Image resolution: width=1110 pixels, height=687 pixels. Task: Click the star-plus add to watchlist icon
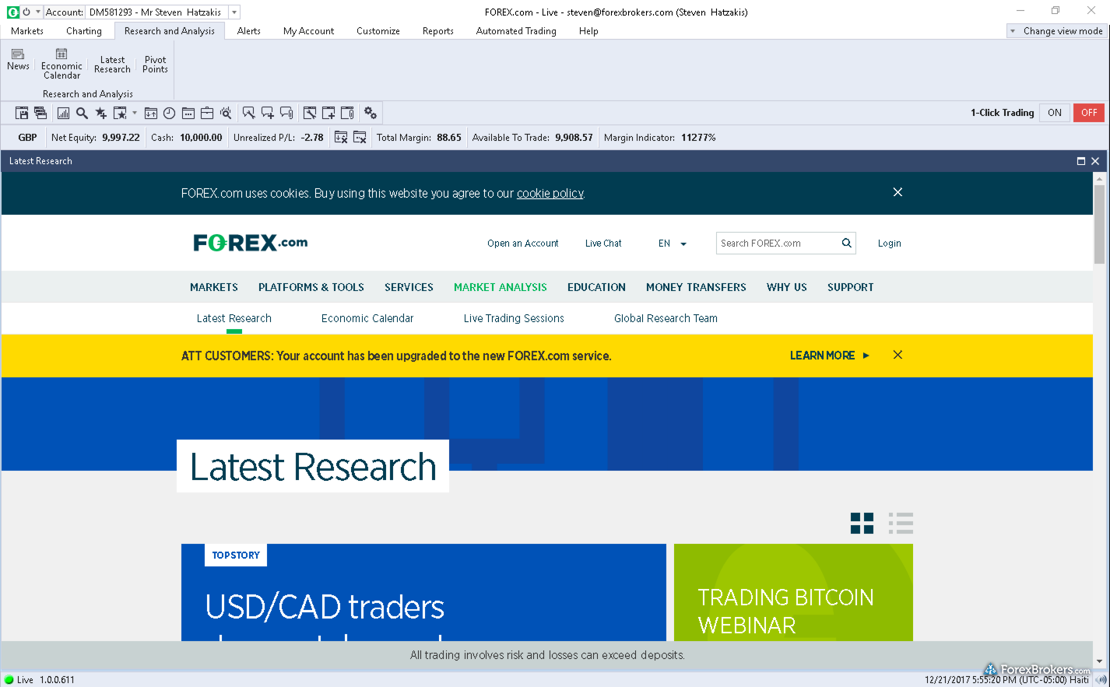[x=100, y=113]
